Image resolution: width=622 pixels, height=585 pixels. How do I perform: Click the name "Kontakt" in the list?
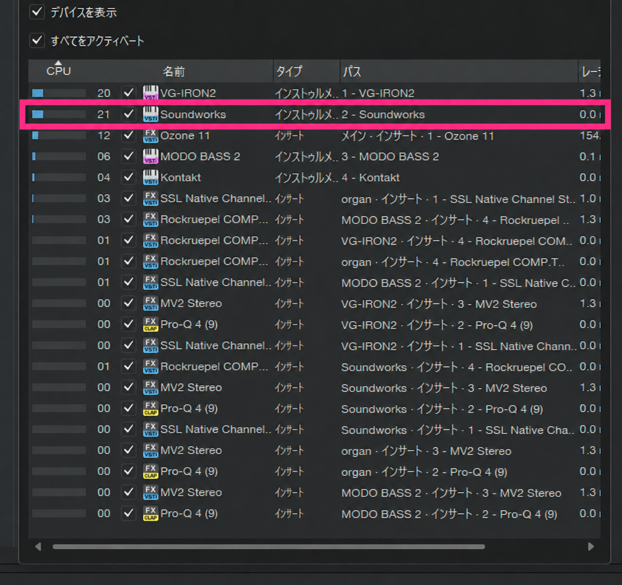(x=180, y=178)
